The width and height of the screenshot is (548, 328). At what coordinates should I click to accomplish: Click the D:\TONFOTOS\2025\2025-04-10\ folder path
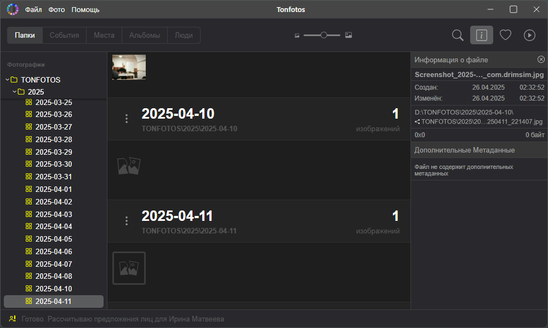[x=464, y=112]
